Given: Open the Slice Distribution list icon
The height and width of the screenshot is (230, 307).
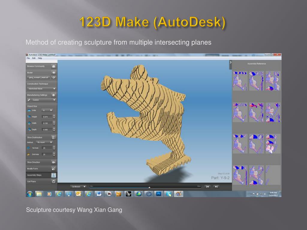Looking at the screenshot, I should click(53, 137).
